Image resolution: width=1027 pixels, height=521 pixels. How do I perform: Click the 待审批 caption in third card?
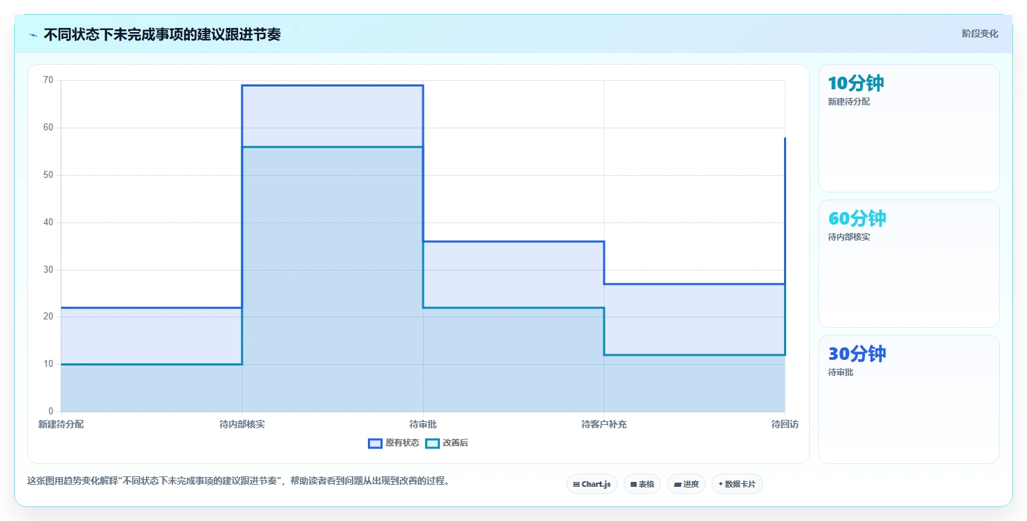[x=841, y=372]
